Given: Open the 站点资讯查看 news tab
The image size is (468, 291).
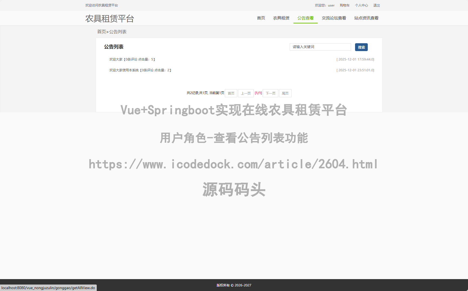Looking at the screenshot, I should (366, 18).
